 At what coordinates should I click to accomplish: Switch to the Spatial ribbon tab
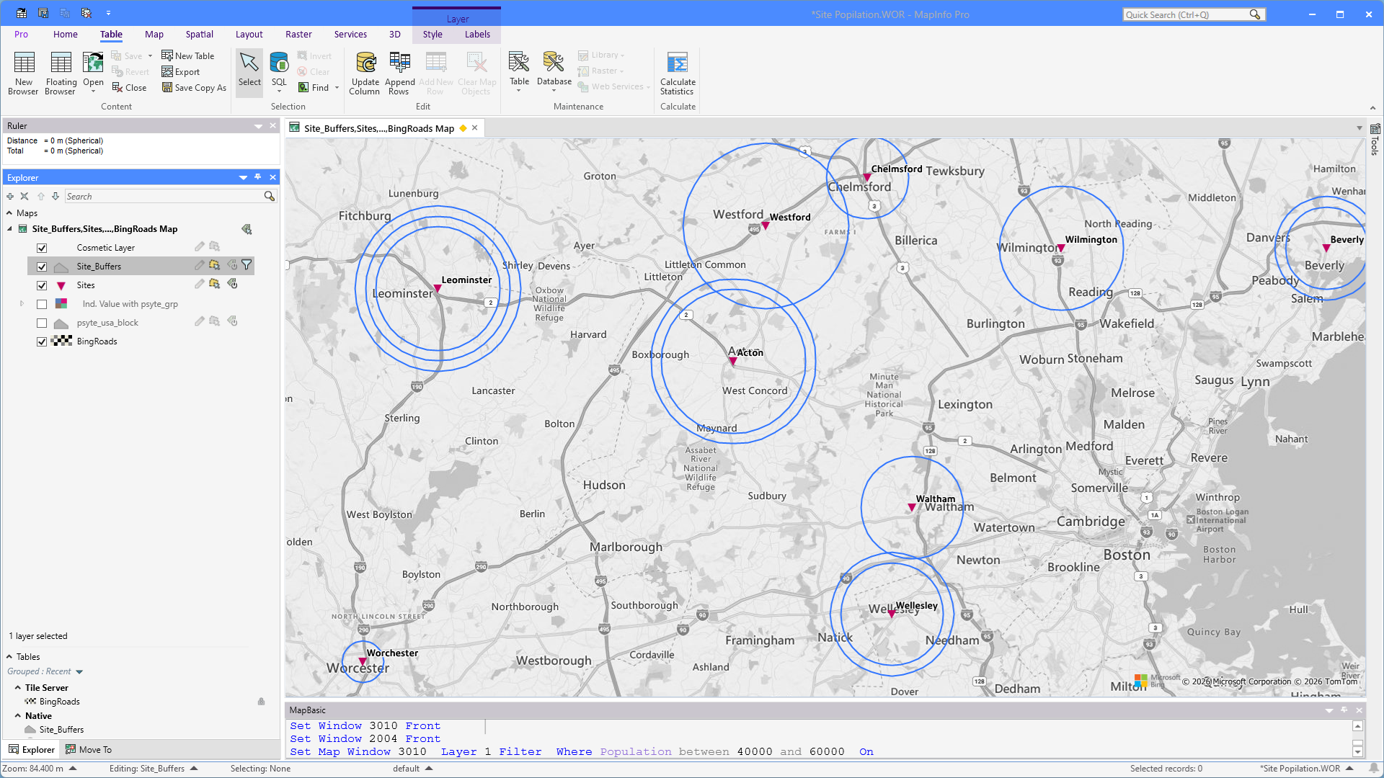[199, 35]
